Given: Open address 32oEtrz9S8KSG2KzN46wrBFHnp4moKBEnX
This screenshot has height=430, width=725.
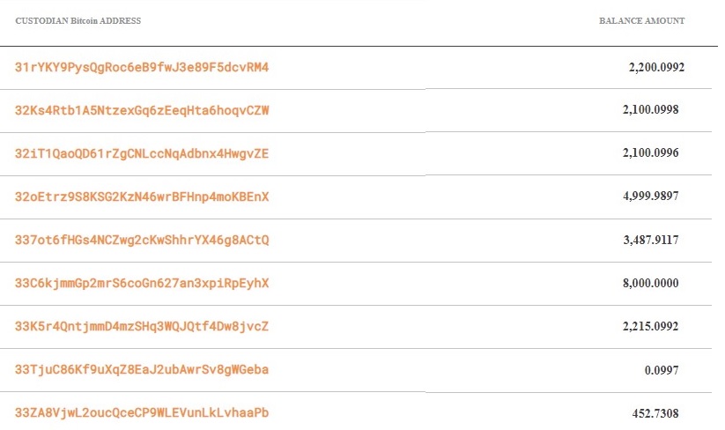Looking at the screenshot, I should pos(142,197).
